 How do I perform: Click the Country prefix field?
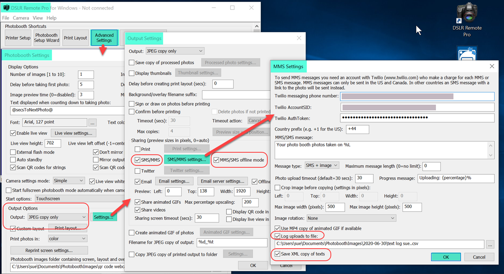coord(357,129)
